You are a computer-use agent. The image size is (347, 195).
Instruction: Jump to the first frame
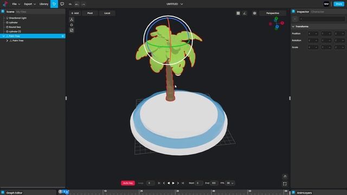click(159, 183)
